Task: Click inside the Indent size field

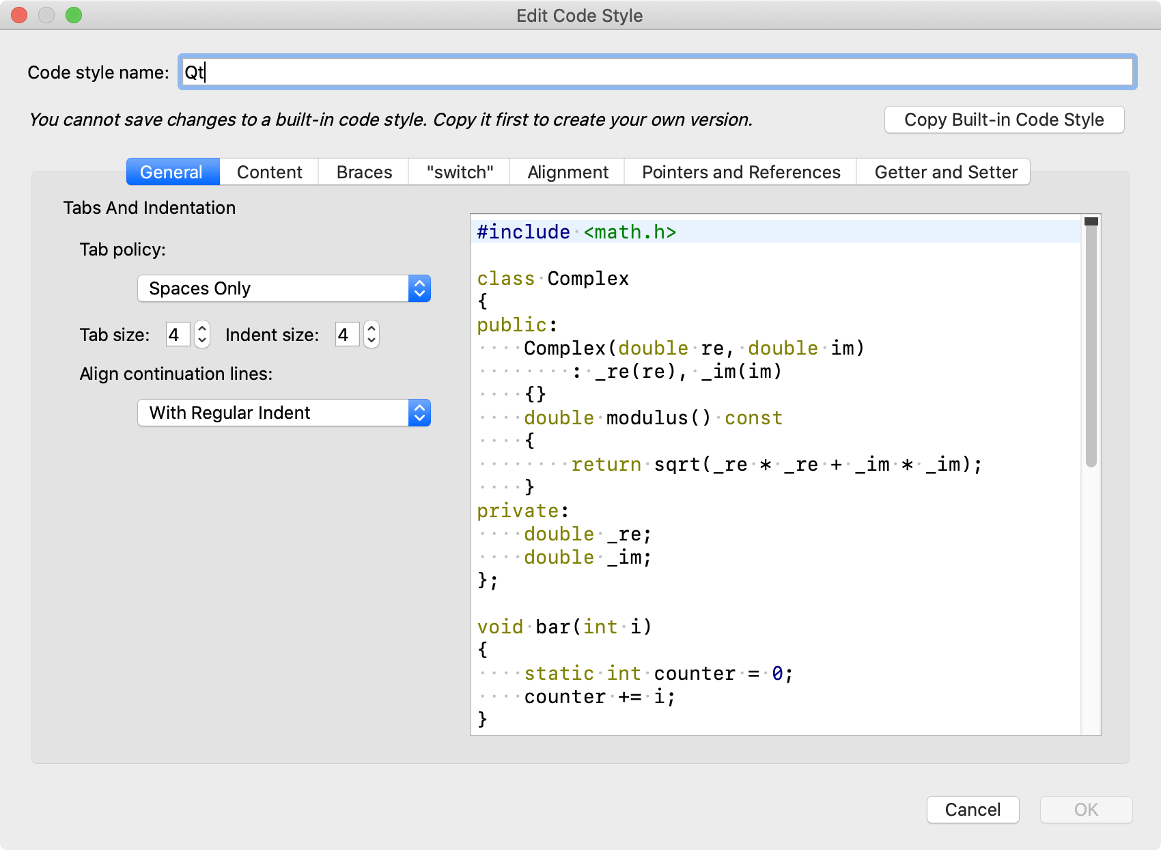Action: [346, 335]
